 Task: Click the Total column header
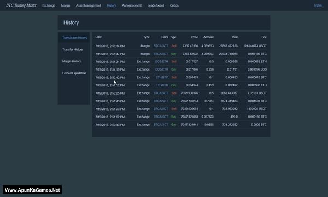click(235, 37)
